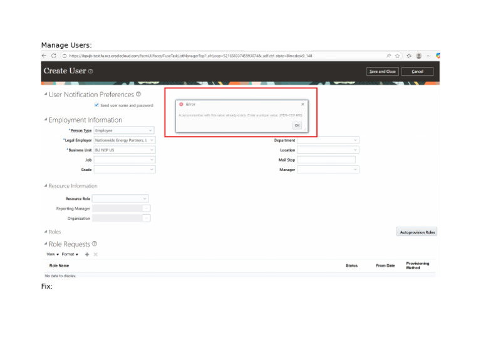Collapse User Notification Preferences section

coord(46,94)
